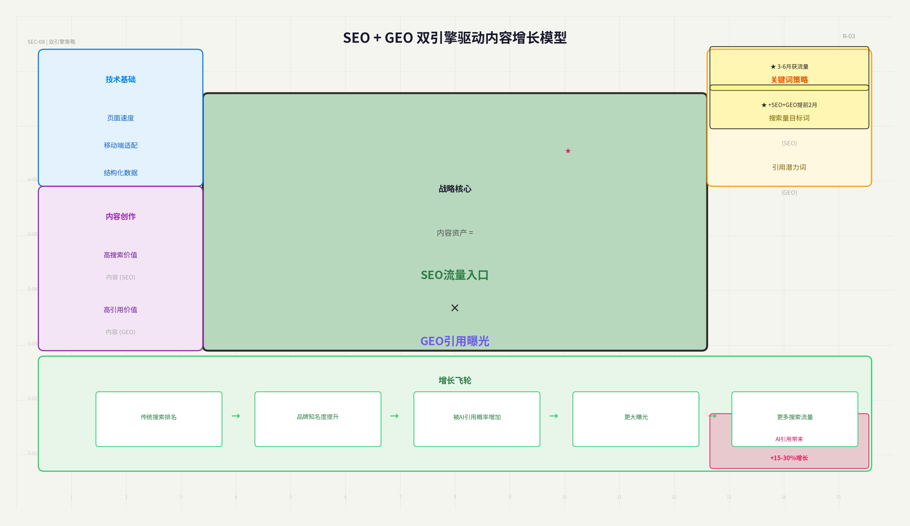Select the 被AI引用概率增加 flywheel node
910x526 pixels.
pos(477,417)
